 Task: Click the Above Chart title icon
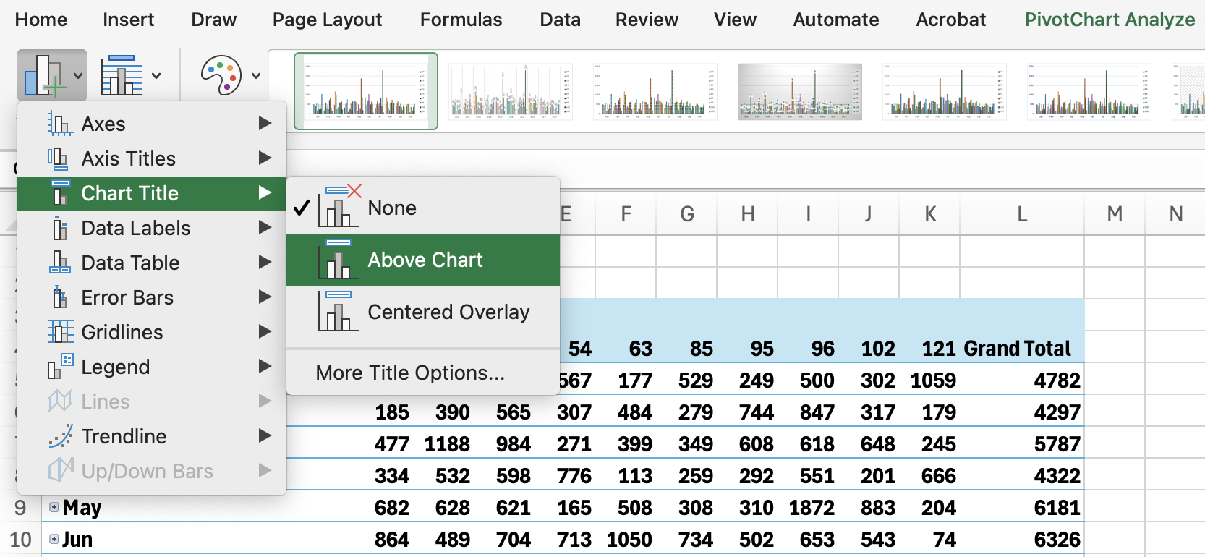[x=338, y=260]
